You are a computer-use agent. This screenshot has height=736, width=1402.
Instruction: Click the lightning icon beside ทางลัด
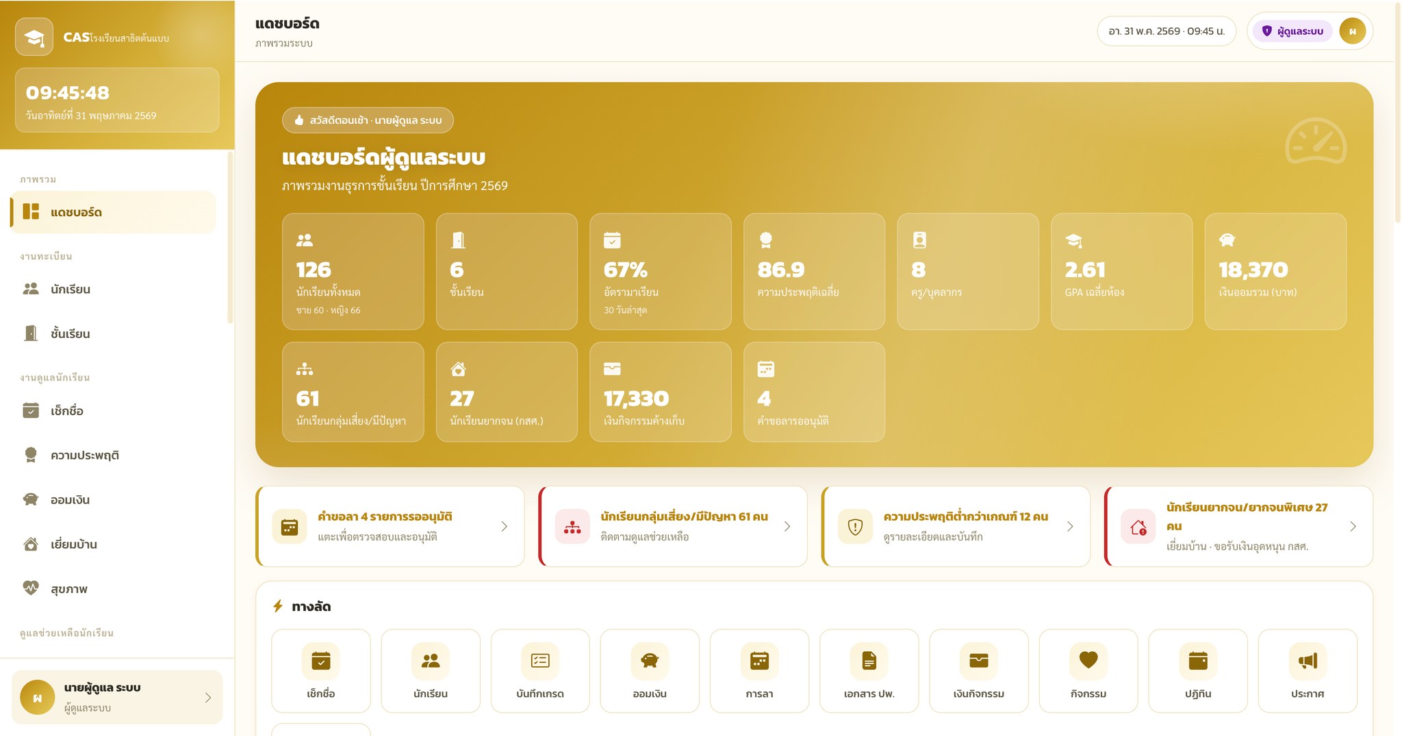point(278,606)
